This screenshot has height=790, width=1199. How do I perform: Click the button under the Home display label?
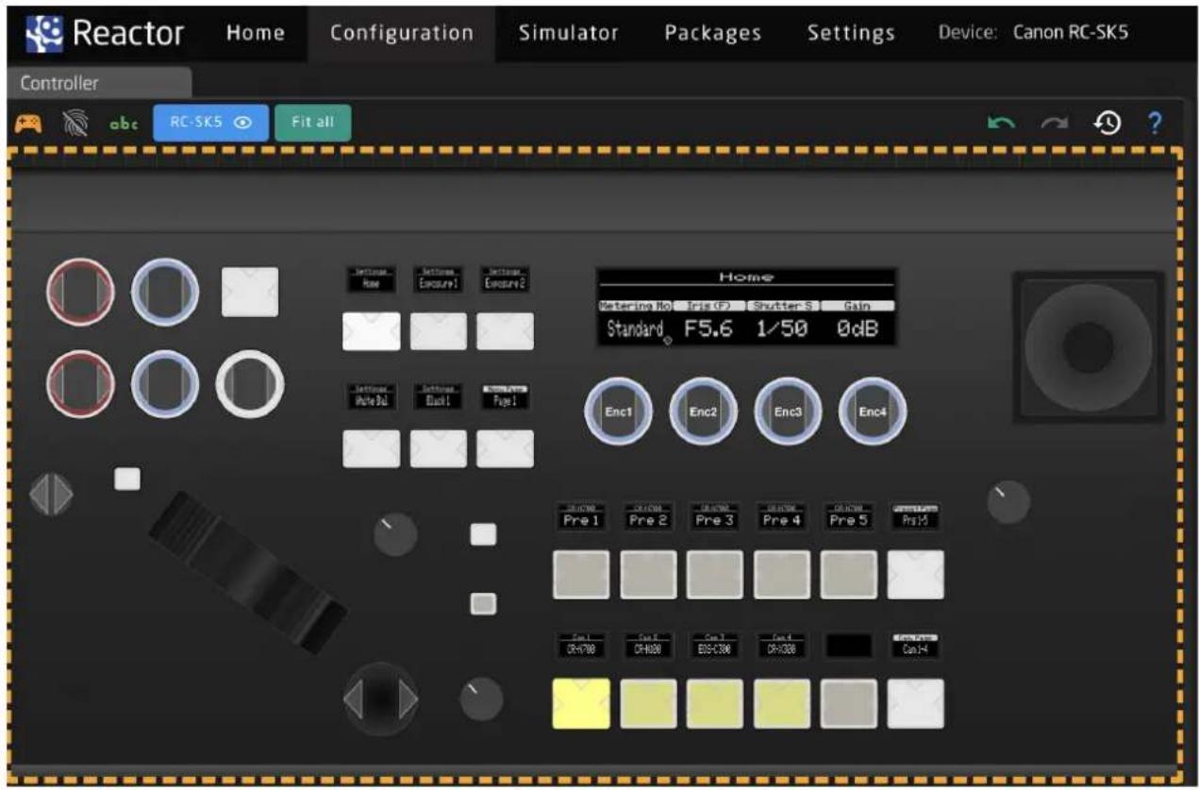pyautogui.click(x=371, y=331)
